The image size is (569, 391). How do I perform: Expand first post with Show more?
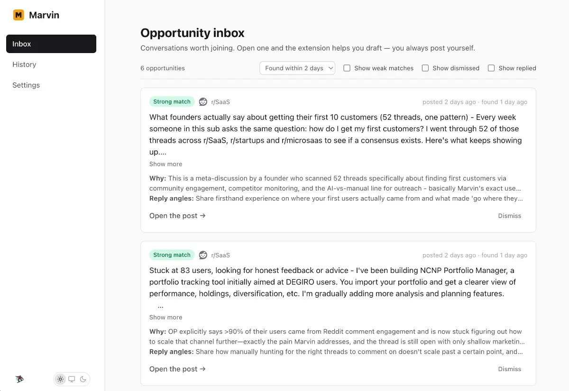pos(165,164)
